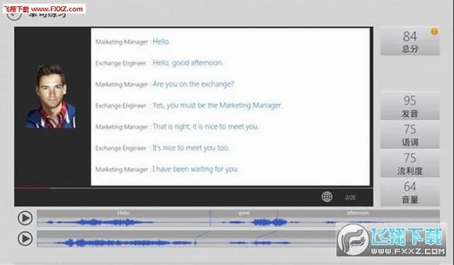Open the 84 总分 total score tile
The image size is (454, 265).
tap(409, 41)
